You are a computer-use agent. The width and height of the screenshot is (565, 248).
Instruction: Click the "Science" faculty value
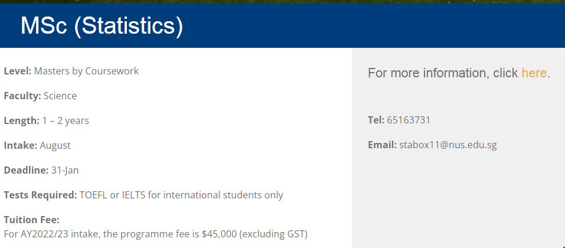[60, 96]
